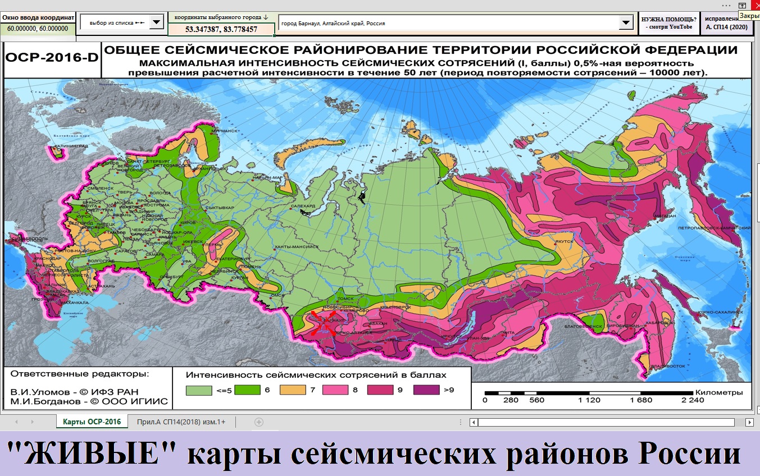The image size is (760, 476).
Task: Open 'Прил.А СП14(2018) изм.1+' sheet tab
Action: click(x=181, y=422)
